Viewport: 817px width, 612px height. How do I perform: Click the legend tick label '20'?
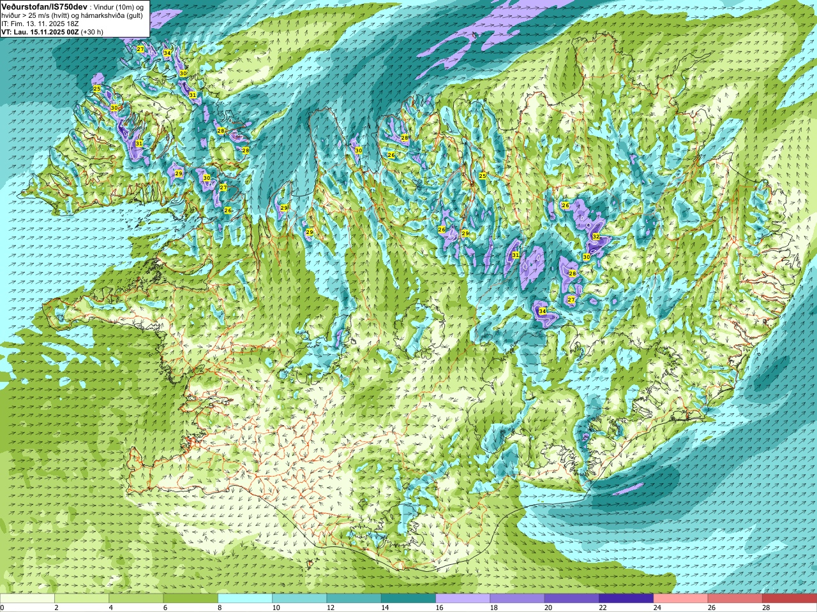pyautogui.click(x=548, y=608)
